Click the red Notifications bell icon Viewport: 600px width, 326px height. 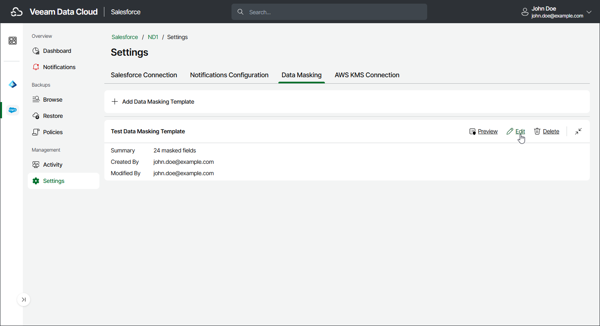[36, 67]
